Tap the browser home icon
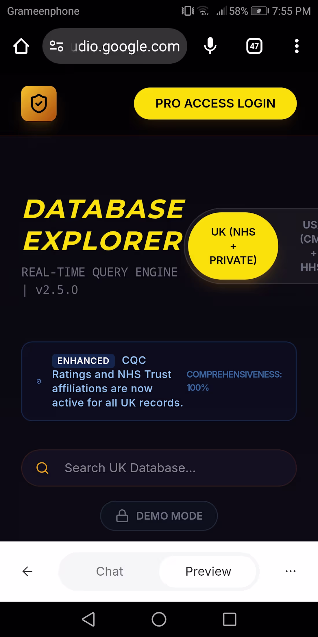The height and width of the screenshot is (637, 318). point(21,46)
